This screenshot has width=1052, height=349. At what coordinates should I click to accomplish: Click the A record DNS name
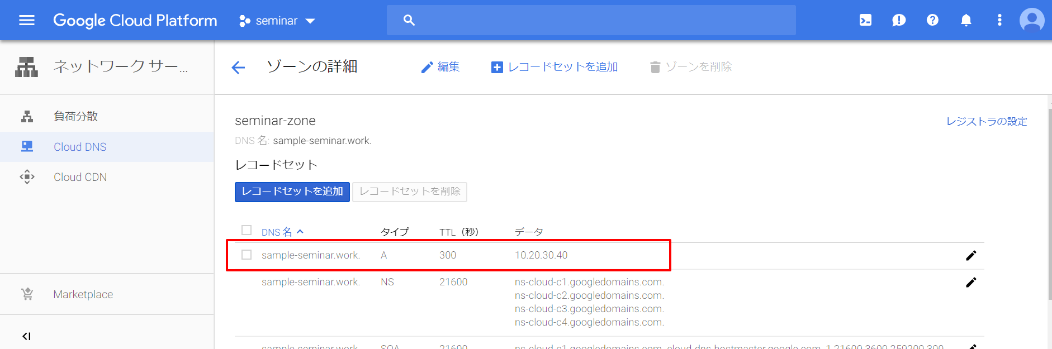[311, 255]
